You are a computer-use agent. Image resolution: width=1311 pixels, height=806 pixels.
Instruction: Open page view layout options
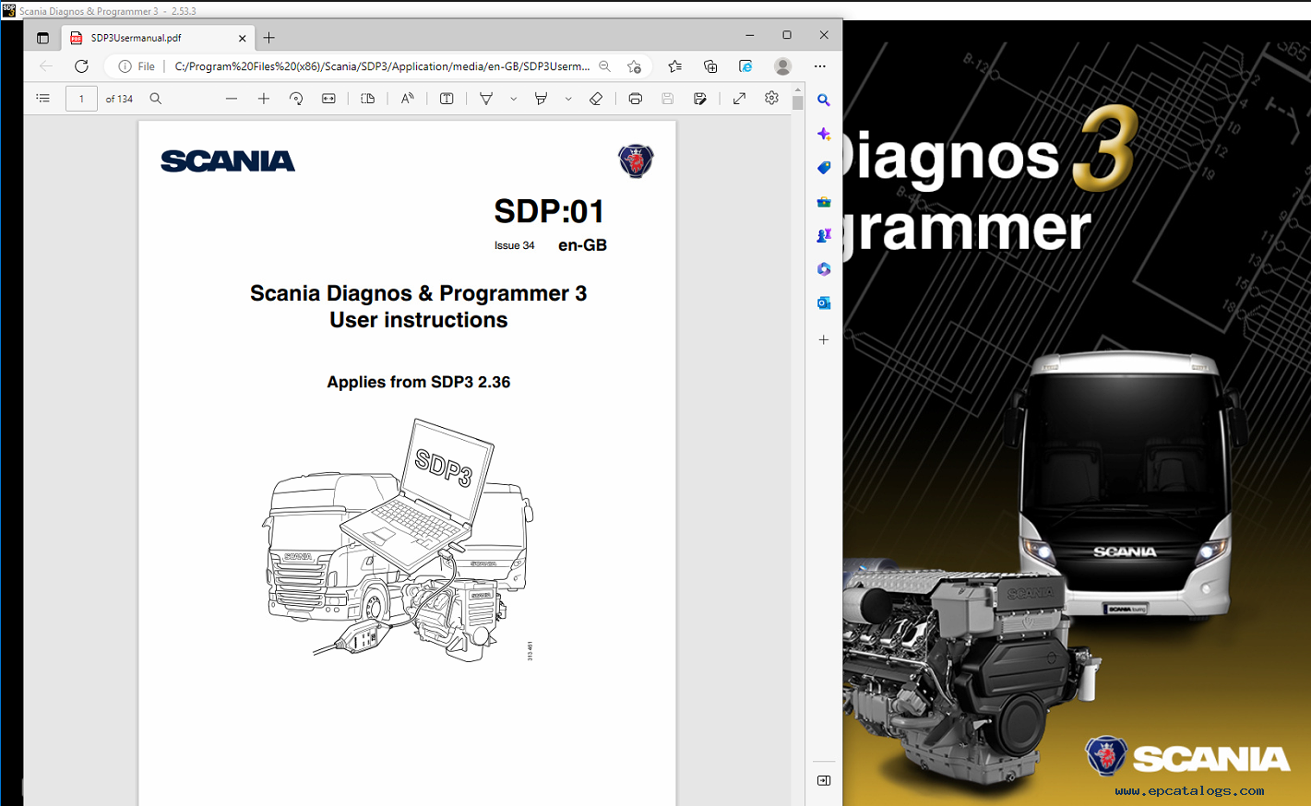click(x=368, y=99)
